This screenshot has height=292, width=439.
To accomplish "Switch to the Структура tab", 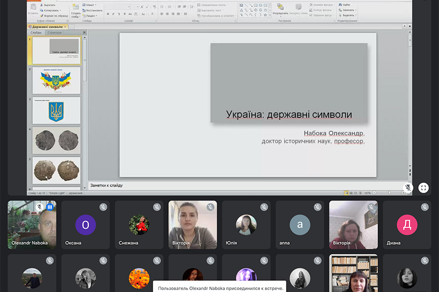I will (55, 33).
